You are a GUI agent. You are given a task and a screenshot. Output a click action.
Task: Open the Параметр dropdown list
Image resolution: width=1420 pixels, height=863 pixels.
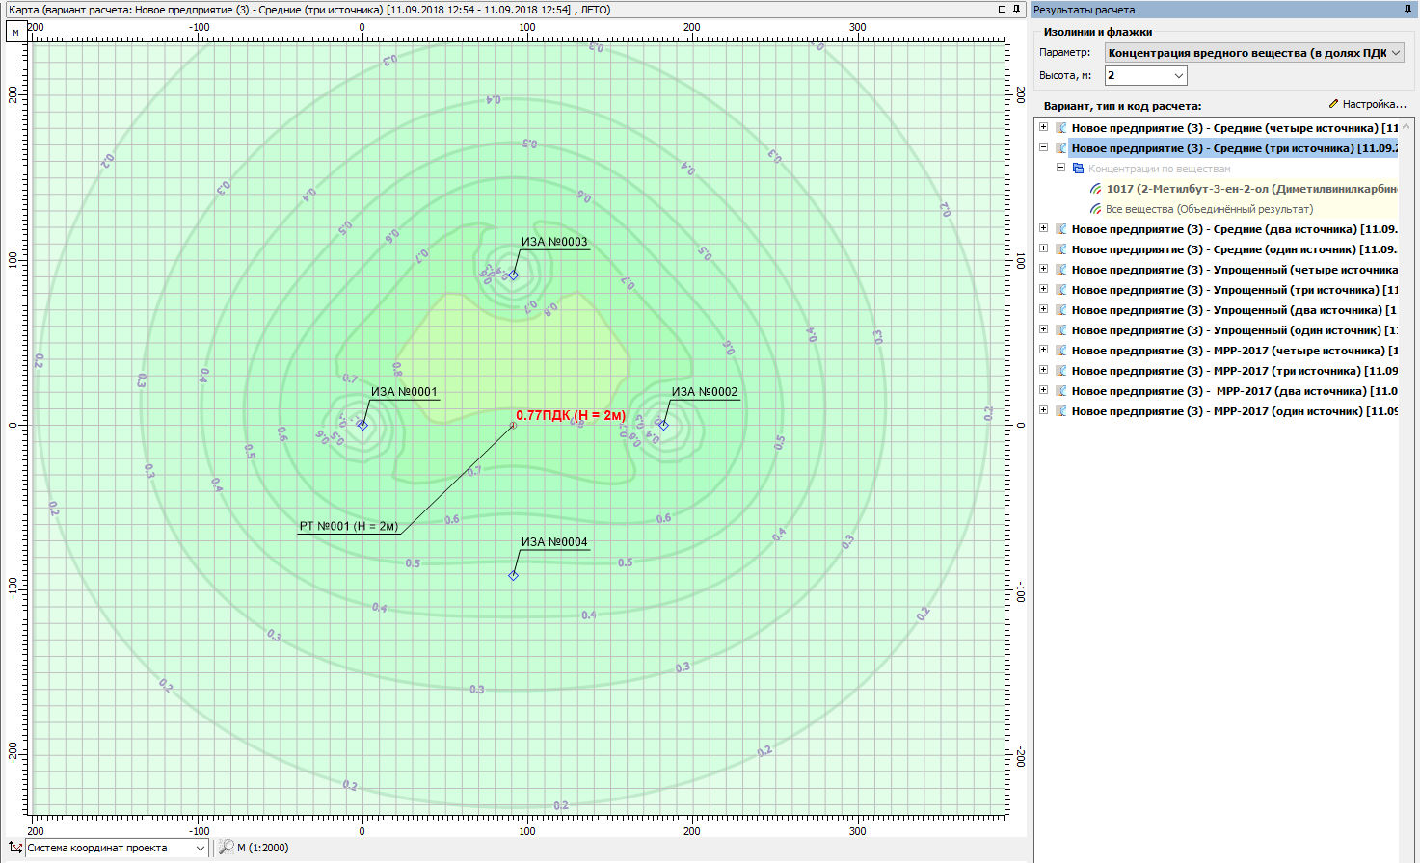coord(1395,53)
